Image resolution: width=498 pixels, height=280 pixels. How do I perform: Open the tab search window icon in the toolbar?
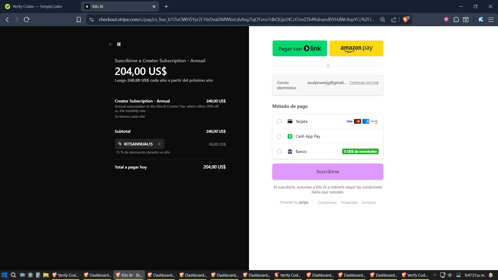tap(466, 20)
